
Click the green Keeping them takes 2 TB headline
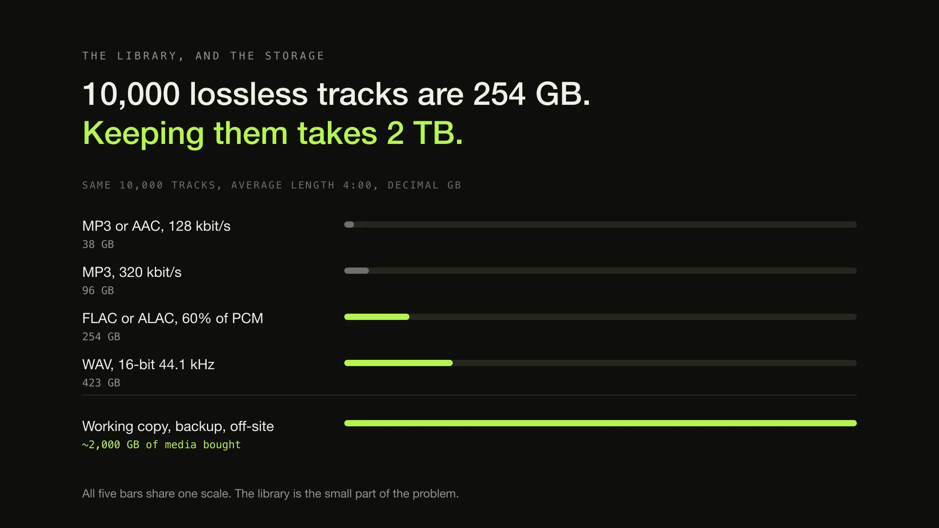273,134
